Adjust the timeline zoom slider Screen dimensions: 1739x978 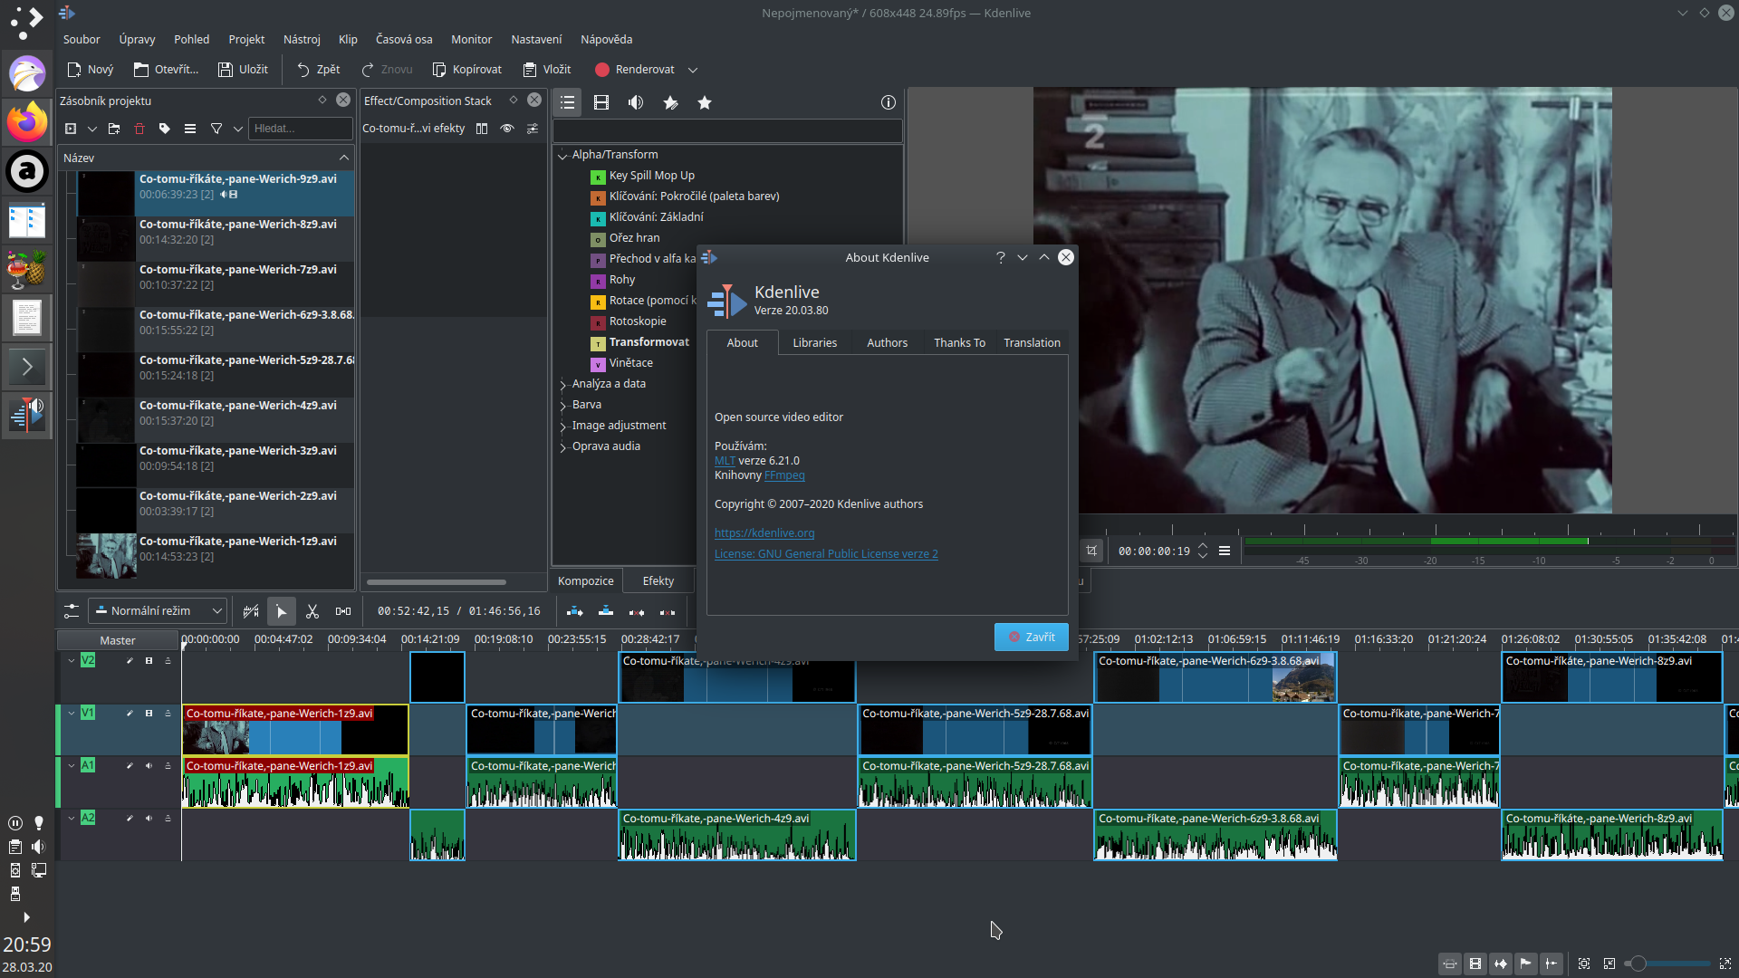pyautogui.click(x=1638, y=964)
